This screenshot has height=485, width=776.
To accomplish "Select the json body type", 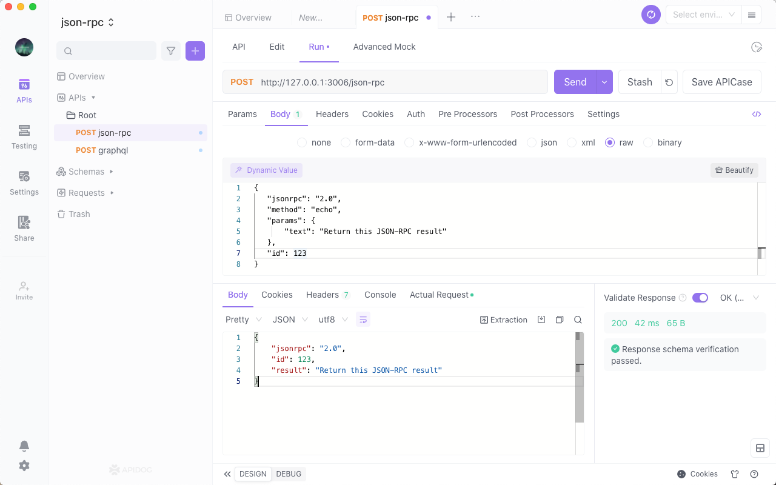I will [x=532, y=142].
